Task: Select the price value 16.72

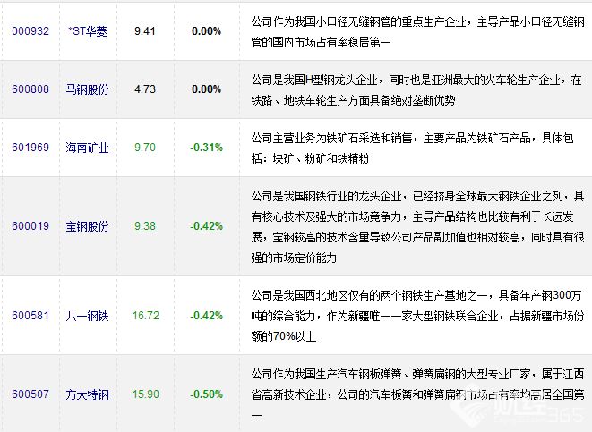Action: coord(146,316)
